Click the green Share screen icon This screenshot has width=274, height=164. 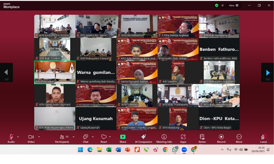[123, 137]
